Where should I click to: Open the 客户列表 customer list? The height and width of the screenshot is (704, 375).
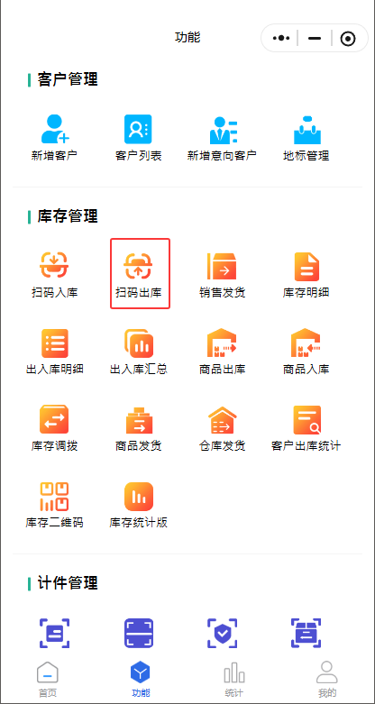click(138, 129)
